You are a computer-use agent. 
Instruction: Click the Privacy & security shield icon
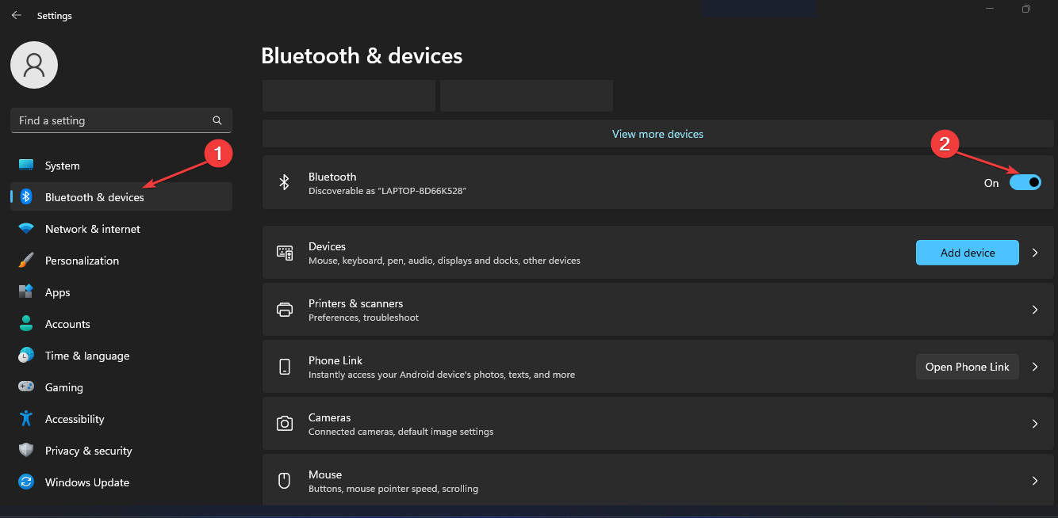[26, 451]
